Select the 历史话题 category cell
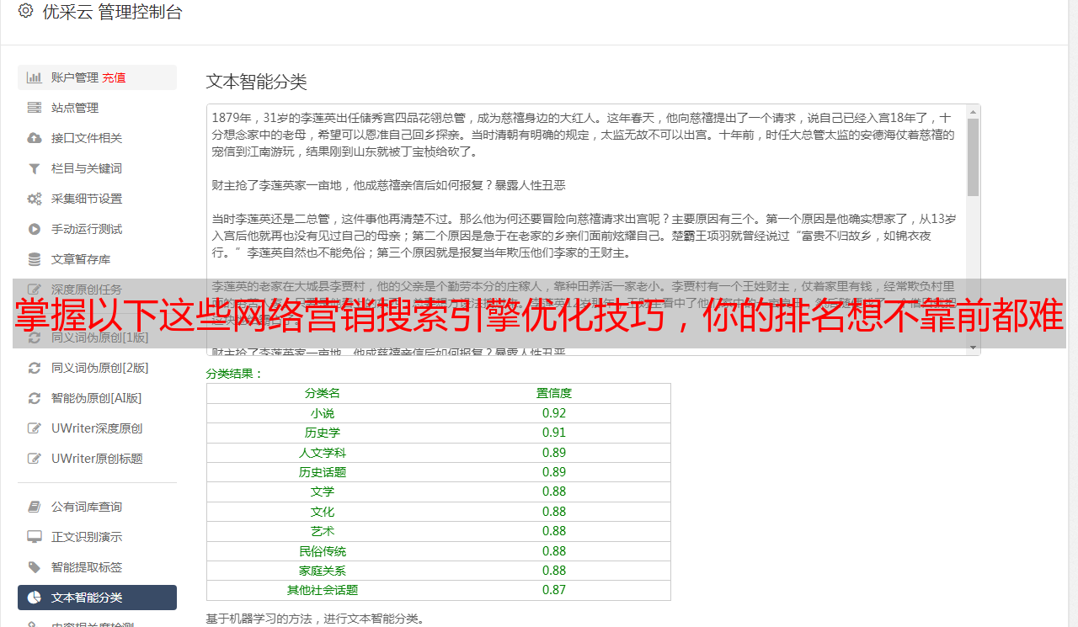The image size is (1078, 627). coord(323,472)
